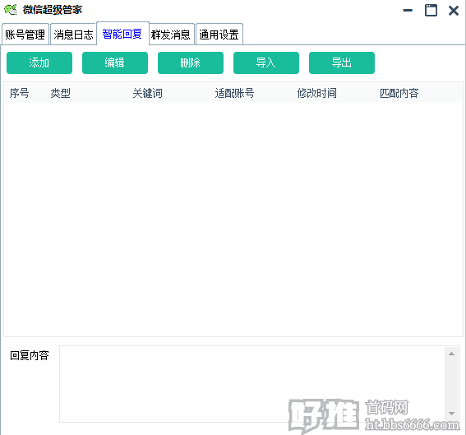Select the 智能回复 tab
466x435 pixels.
coord(122,34)
